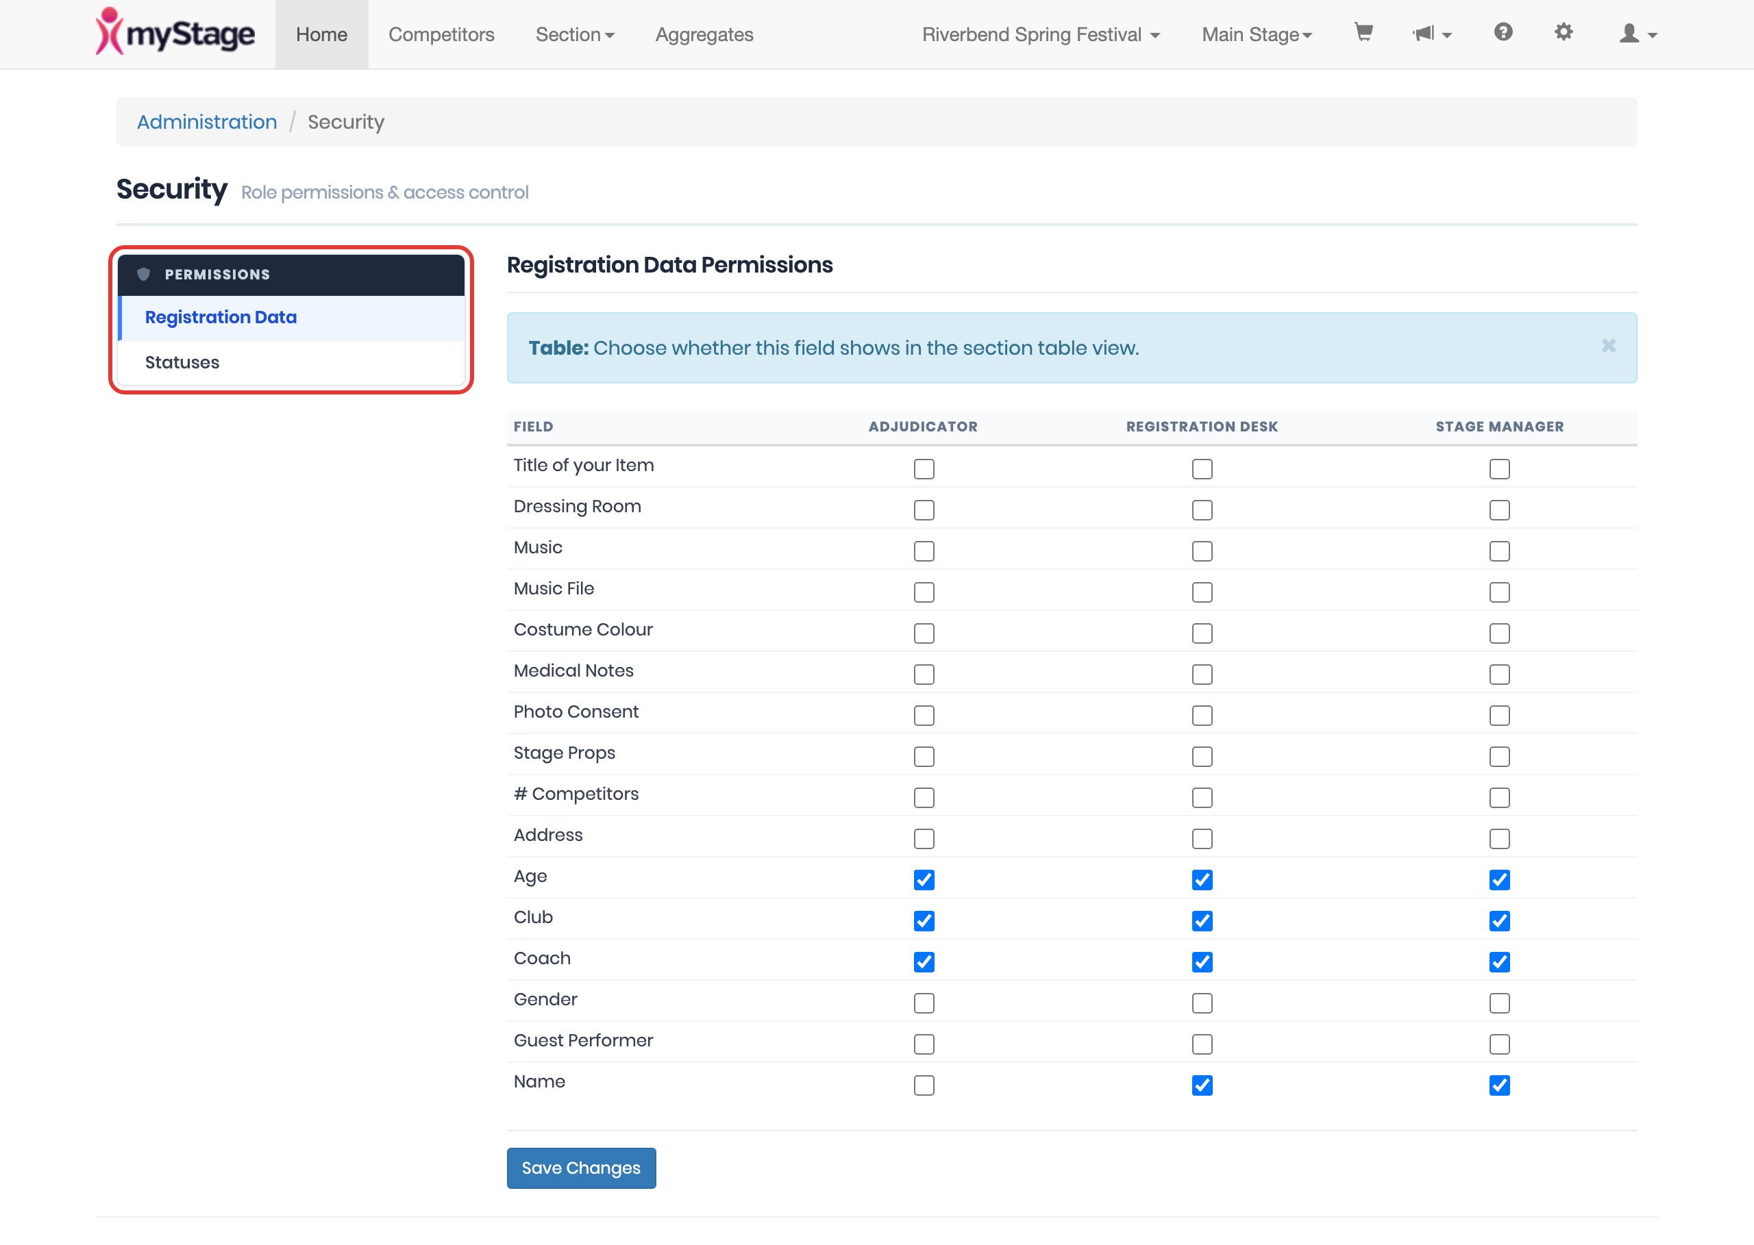1754x1245 pixels.
Task: Select Registration Data in the permissions sidebar
Action: [x=291, y=317]
